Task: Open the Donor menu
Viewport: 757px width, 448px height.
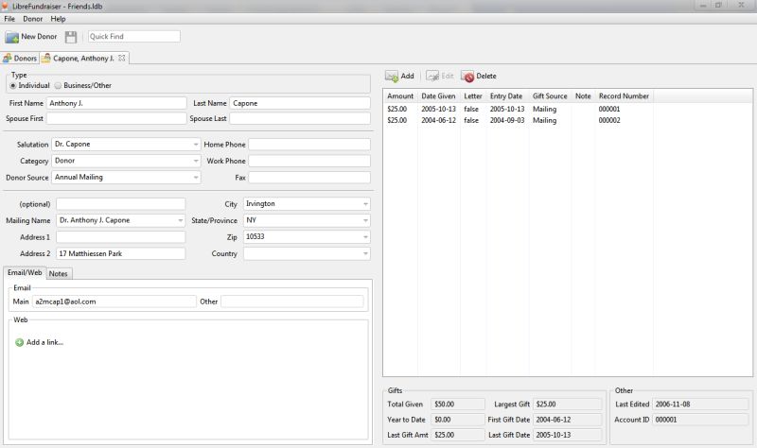Action: click(33, 19)
